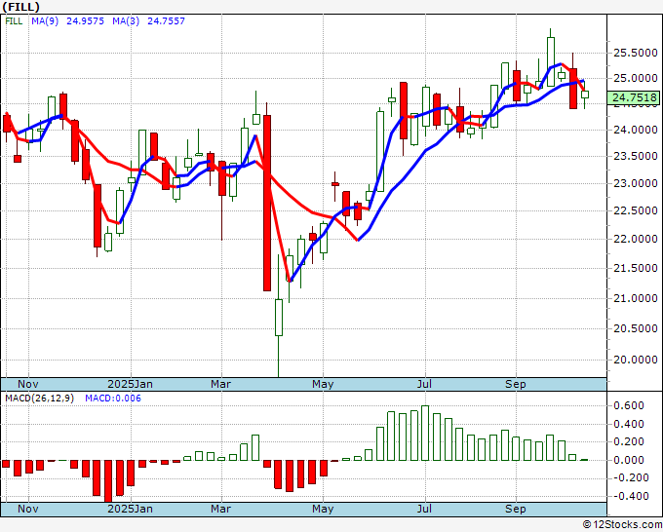Image resolution: width=663 pixels, height=532 pixels.
Task: Click Mar on the price chart time axis
Action: (x=220, y=384)
